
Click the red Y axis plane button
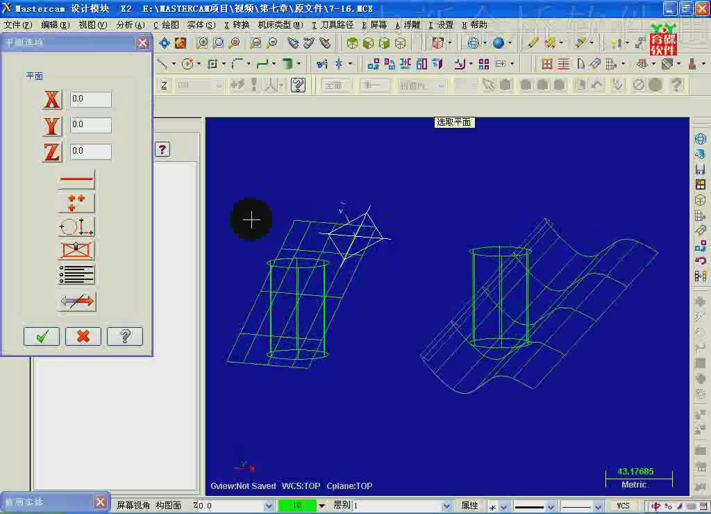(x=51, y=126)
